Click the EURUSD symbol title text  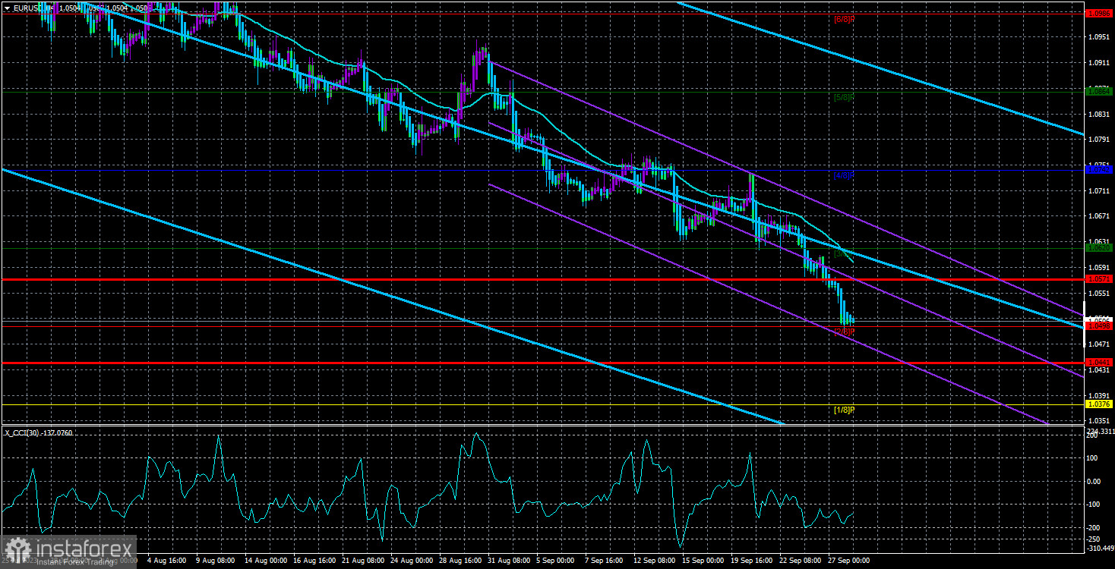[x=27, y=8]
